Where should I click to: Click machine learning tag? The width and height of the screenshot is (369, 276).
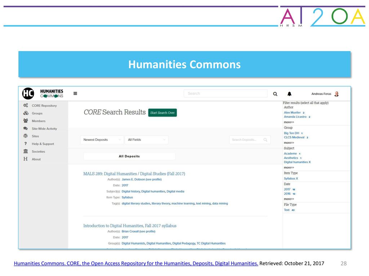(x=183, y=203)
